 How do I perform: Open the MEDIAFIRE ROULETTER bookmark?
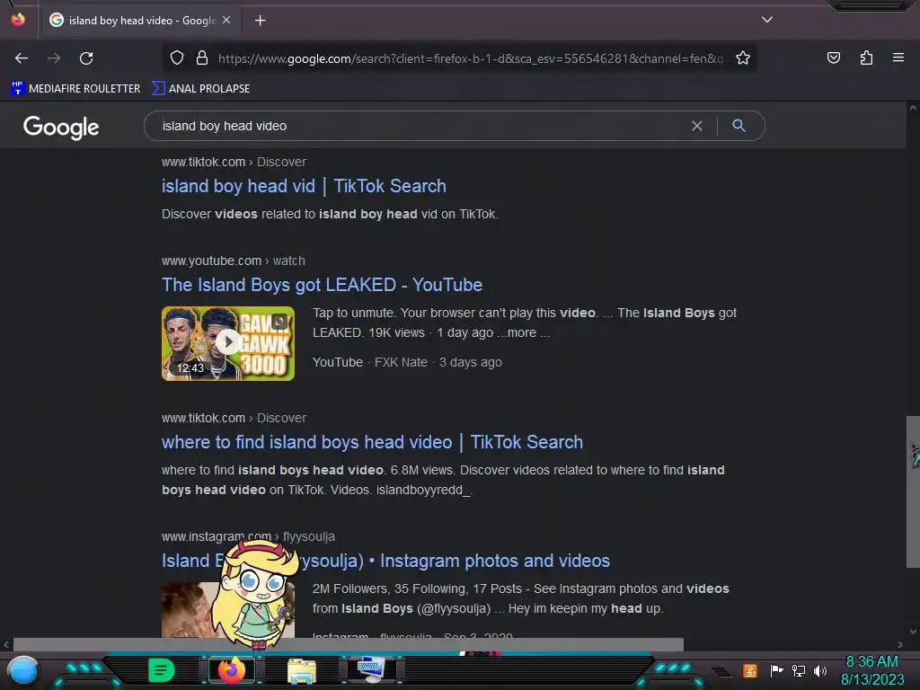click(75, 89)
